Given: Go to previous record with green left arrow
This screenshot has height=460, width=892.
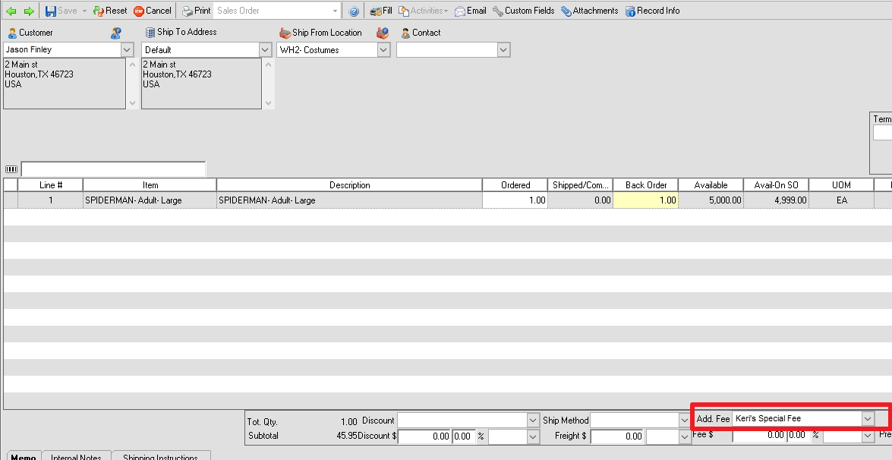Looking at the screenshot, I should (11, 11).
